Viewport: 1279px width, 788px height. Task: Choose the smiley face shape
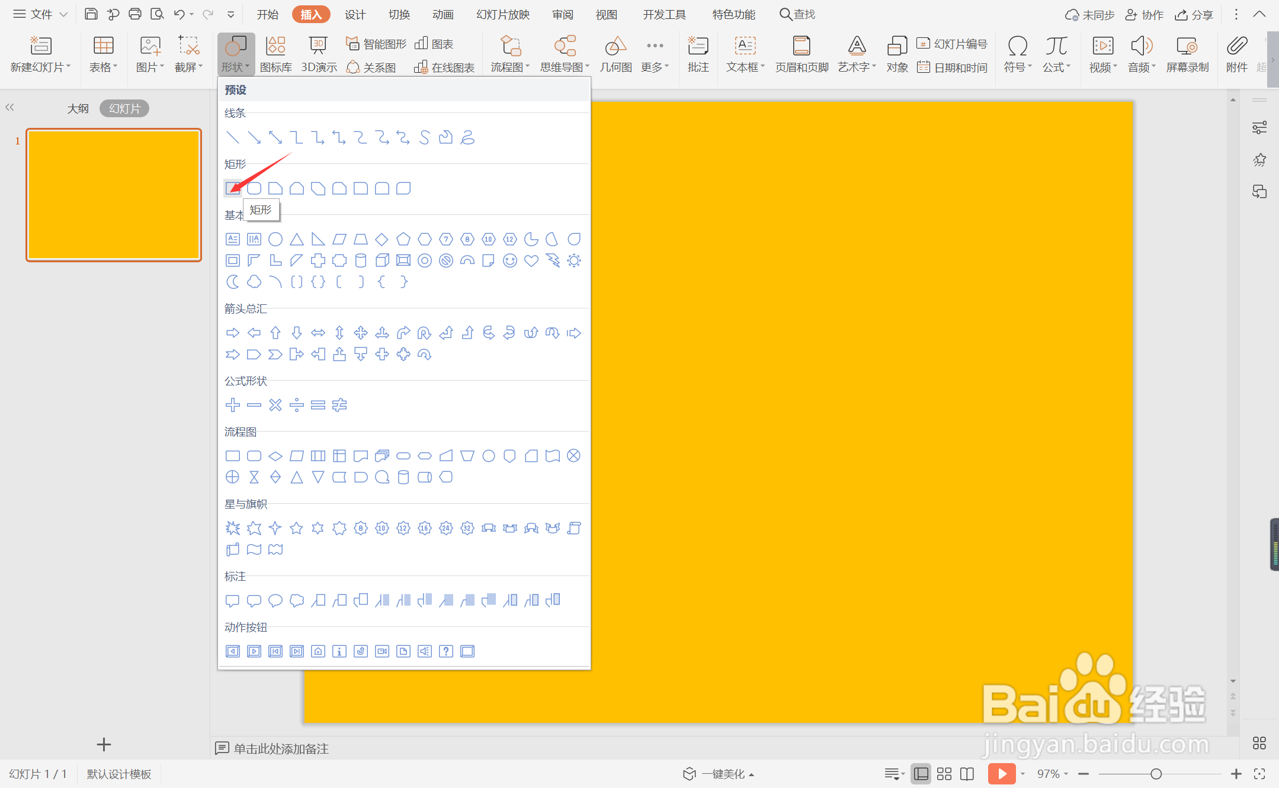(x=509, y=260)
